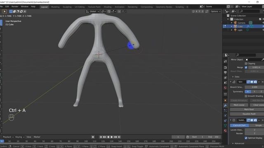The height and width of the screenshot is (148, 264).
Task: Open View Layer properties tab icon
Action: (225, 78)
